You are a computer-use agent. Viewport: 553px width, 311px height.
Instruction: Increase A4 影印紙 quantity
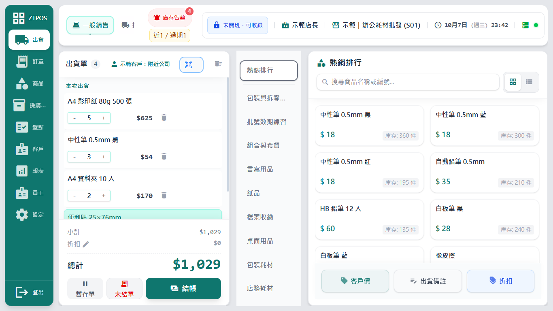tap(104, 118)
